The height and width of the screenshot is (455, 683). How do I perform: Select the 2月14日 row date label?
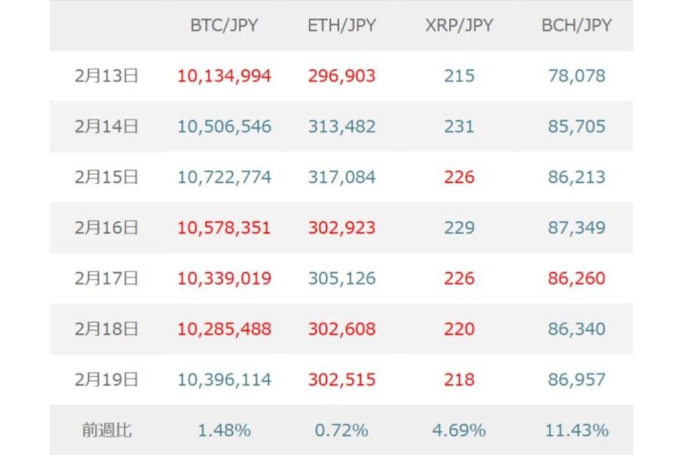tap(107, 127)
